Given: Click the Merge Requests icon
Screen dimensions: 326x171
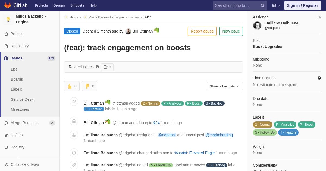Looking at the screenshot, I should pos(6,123).
